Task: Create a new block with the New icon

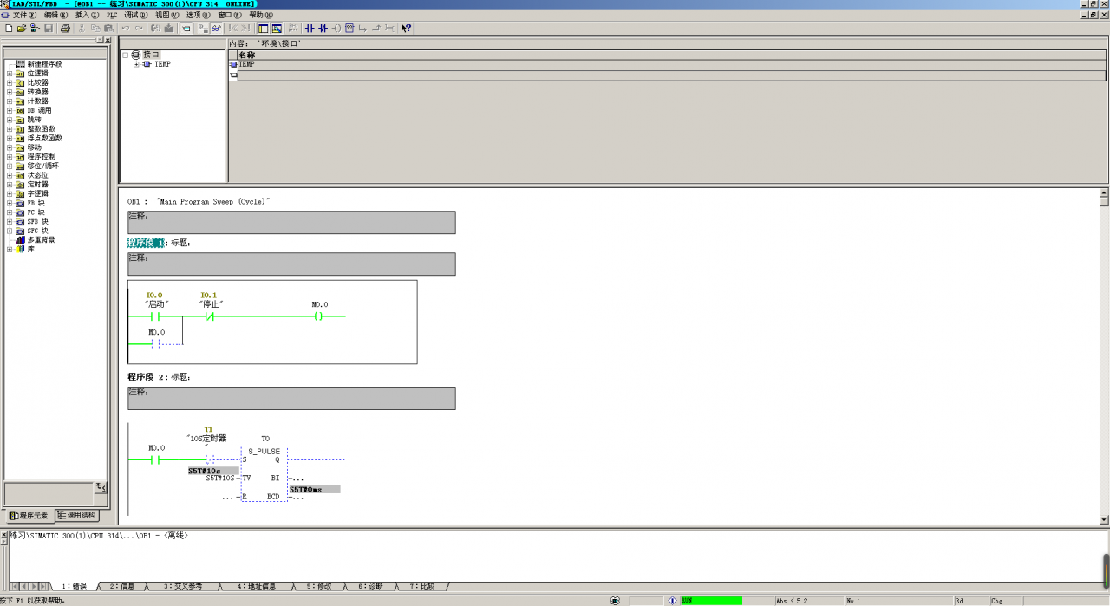Action: pyautogui.click(x=9, y=29)
